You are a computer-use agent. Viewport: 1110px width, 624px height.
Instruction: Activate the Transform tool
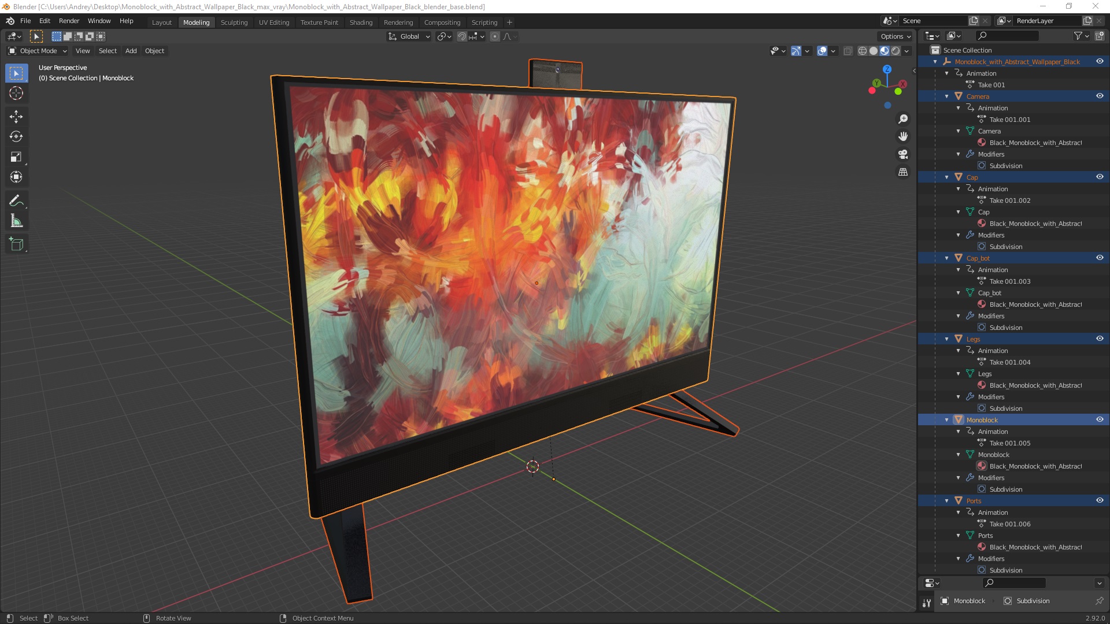tap(16, 177)
